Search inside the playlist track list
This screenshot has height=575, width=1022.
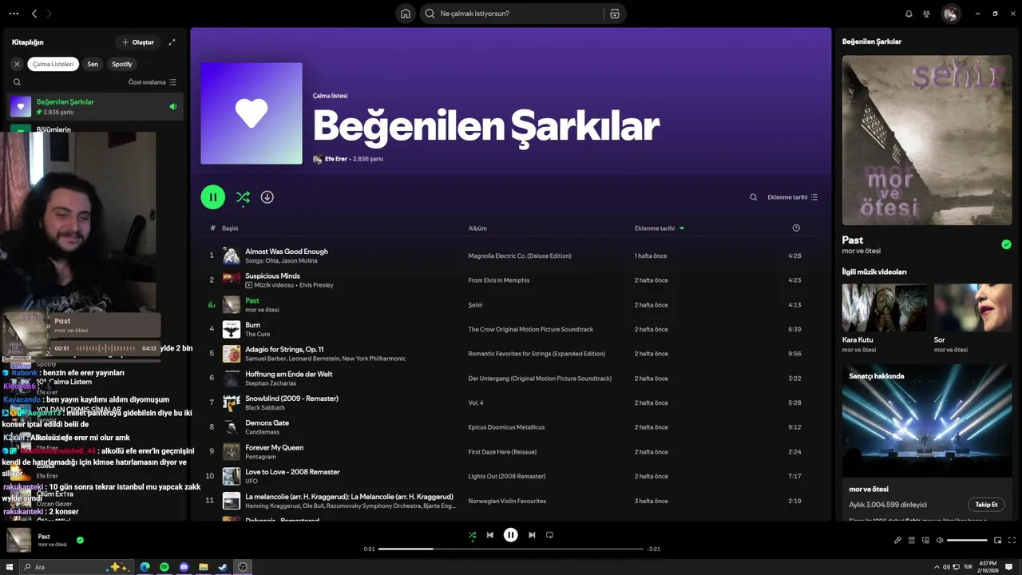[x=753, y=197]
